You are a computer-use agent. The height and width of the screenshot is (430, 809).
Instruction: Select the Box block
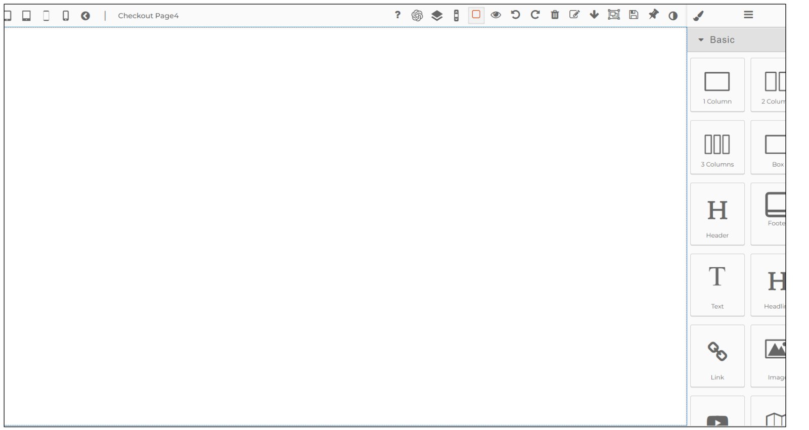click(x=769, y=148)
